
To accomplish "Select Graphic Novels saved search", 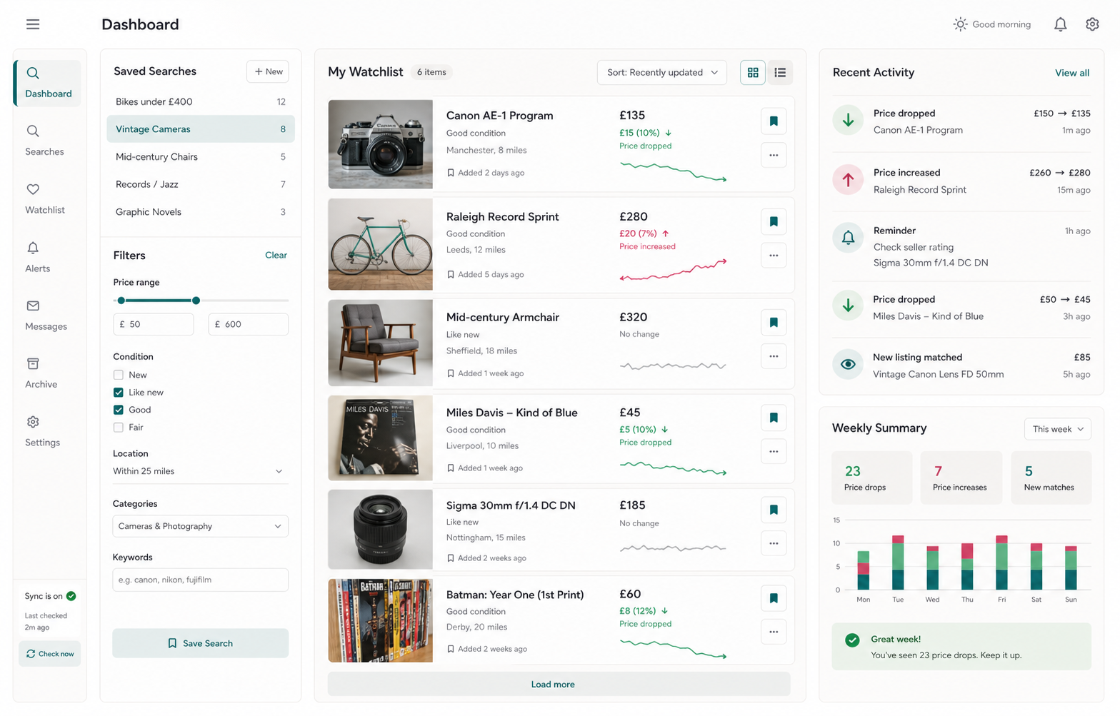I will coord(200,212).
